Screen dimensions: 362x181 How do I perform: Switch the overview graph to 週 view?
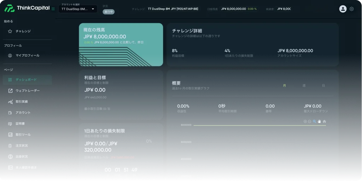pyautogui.click(x=304, y=86)
